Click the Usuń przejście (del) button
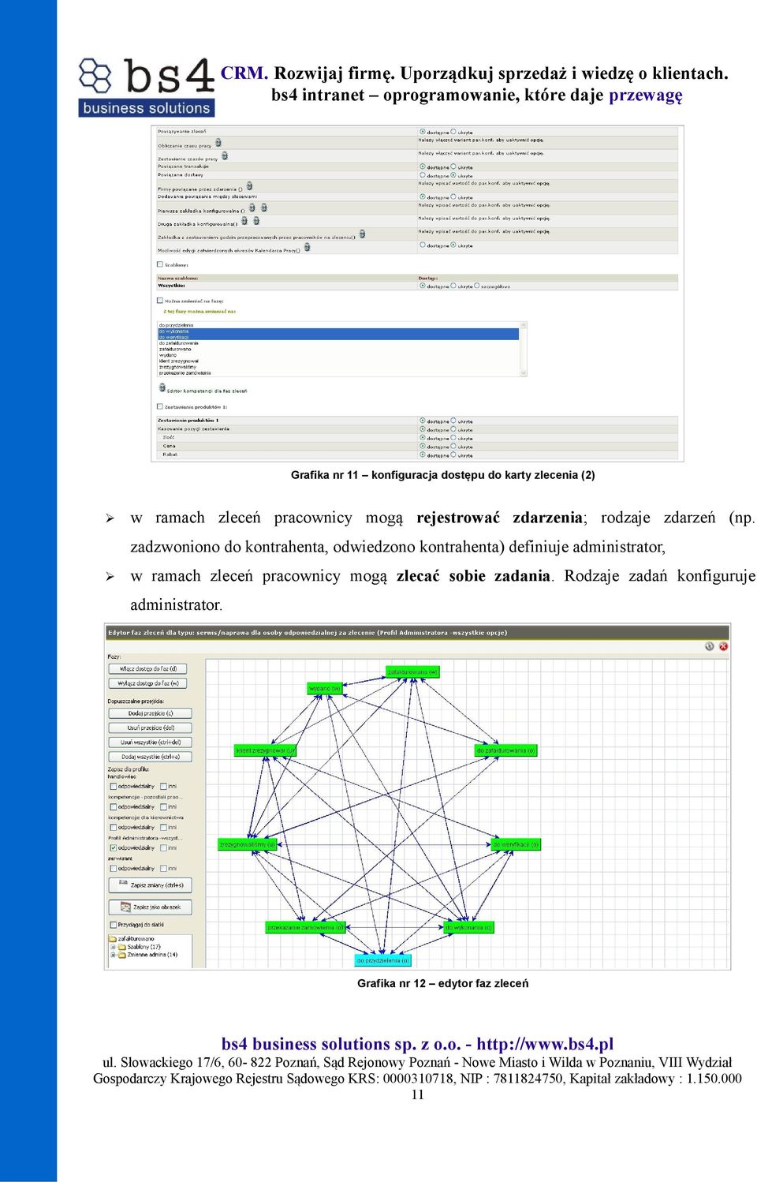 tap(150, 728)
